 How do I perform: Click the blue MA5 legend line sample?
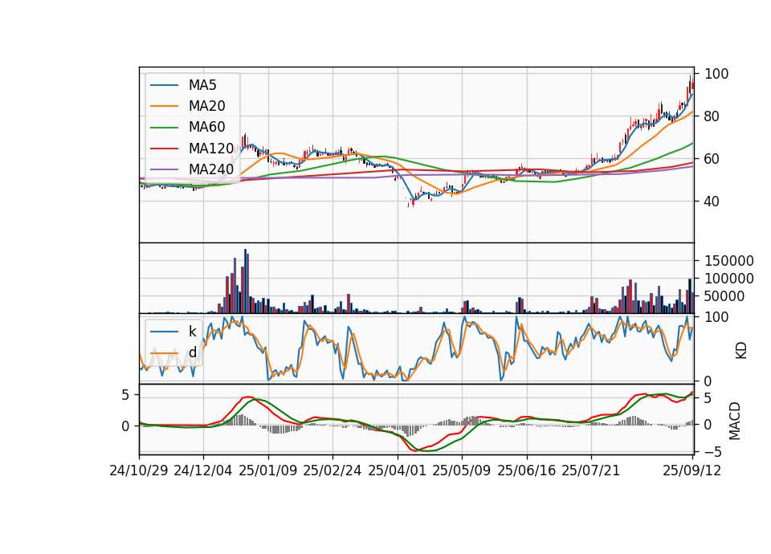tap(164, 86)
